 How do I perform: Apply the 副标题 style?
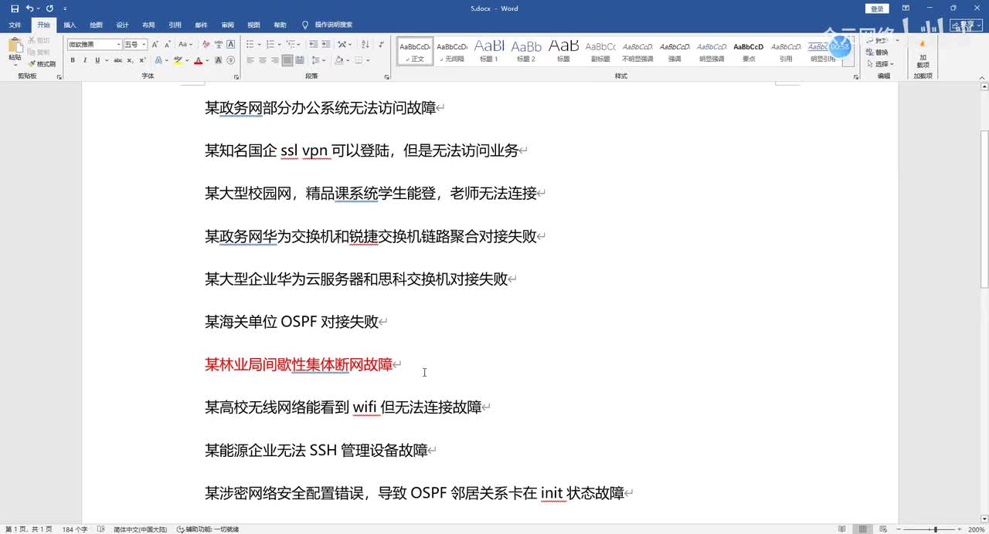coord(600,52)
